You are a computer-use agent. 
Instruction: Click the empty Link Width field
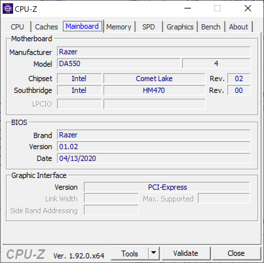pyautogui.click(x=111, y=199)
